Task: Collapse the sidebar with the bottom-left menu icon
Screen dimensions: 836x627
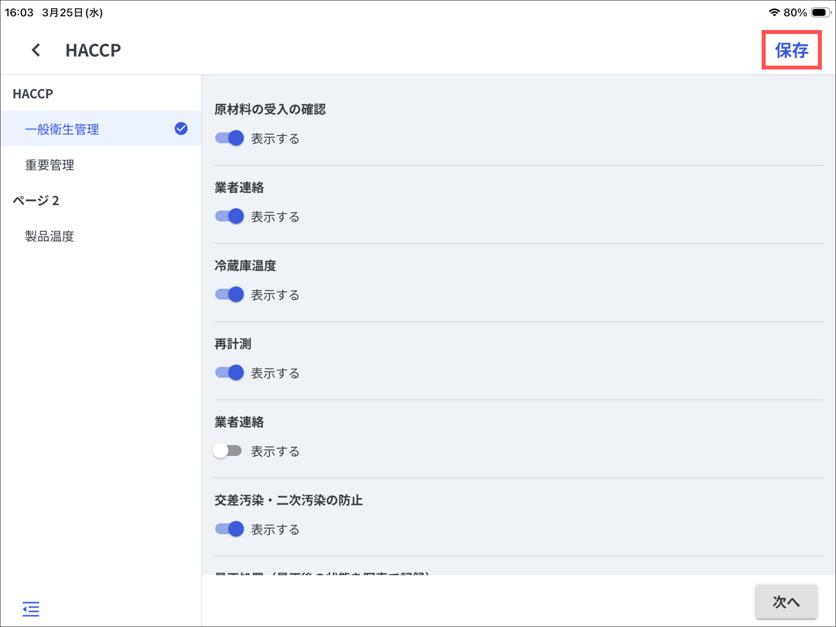Action: point(31,609)
